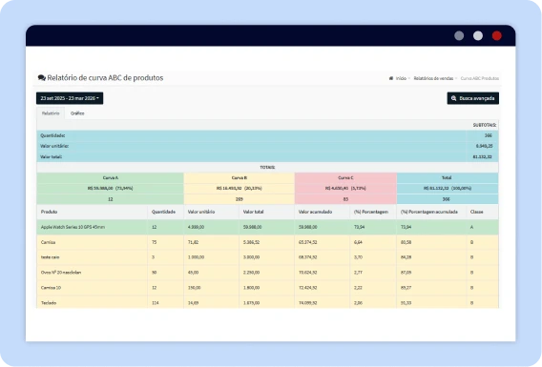This screenshot has width=542, height=367.
Task: Click the chat bubbles icon beside the report title
Action: coord(42,77)
